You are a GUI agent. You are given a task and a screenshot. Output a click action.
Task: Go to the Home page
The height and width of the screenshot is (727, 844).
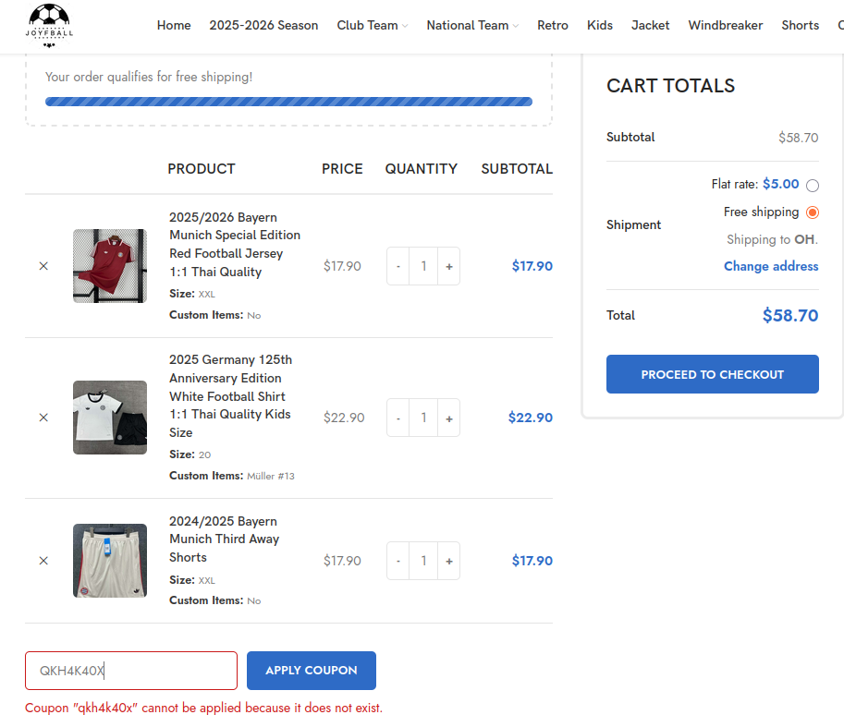click(x=174, y=25)
